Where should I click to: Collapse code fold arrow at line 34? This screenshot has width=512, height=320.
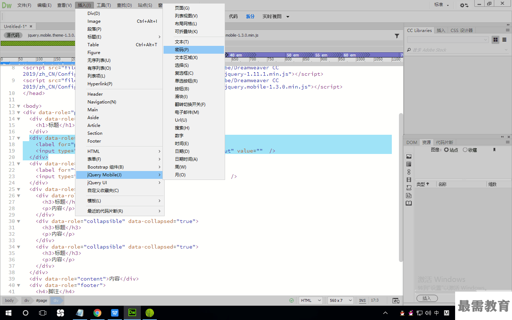(x=18, y=247)
